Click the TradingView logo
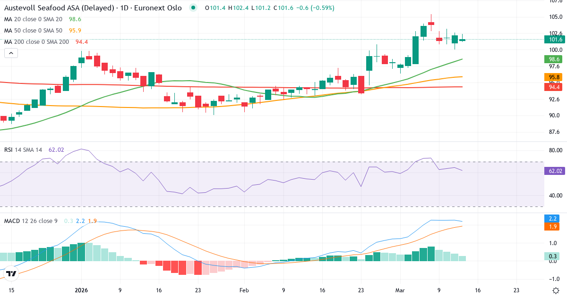 (x=12, y=273)
